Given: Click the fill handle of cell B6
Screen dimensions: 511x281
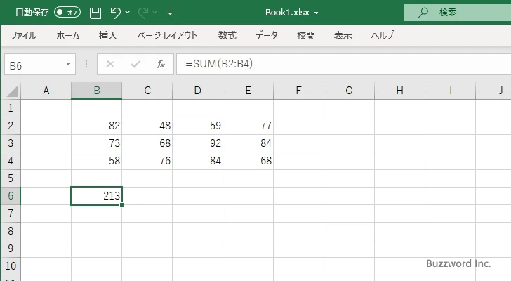Looking at the screenshot, I should tap(122, 204).
